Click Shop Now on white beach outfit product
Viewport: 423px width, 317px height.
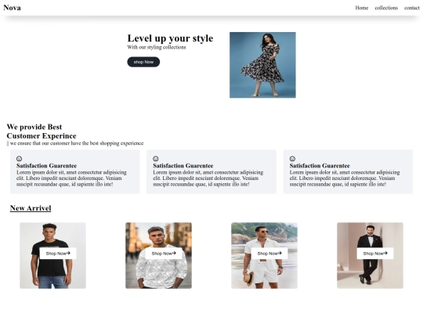(269, 254)
